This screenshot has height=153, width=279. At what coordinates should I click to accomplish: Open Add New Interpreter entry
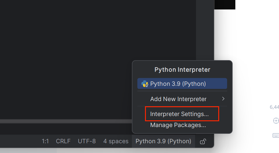[178, 99]
